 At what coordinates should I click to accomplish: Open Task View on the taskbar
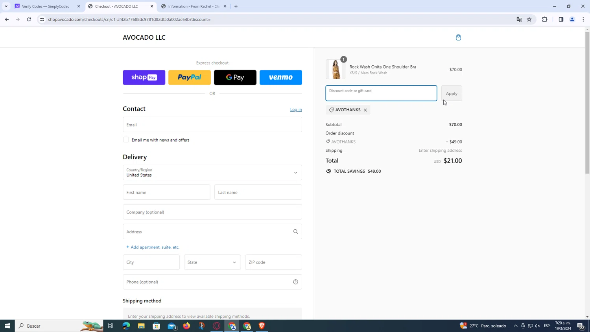(x=111, y=326)
